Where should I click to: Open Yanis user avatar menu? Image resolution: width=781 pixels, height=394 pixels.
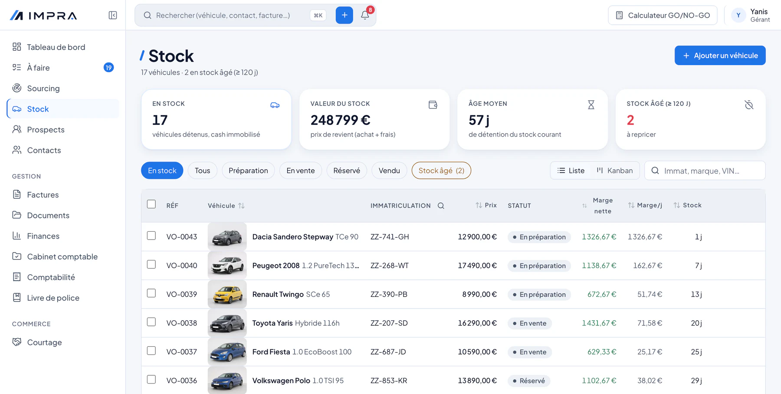tap(738, 15)
